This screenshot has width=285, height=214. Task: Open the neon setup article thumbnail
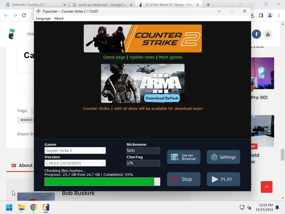262,73
